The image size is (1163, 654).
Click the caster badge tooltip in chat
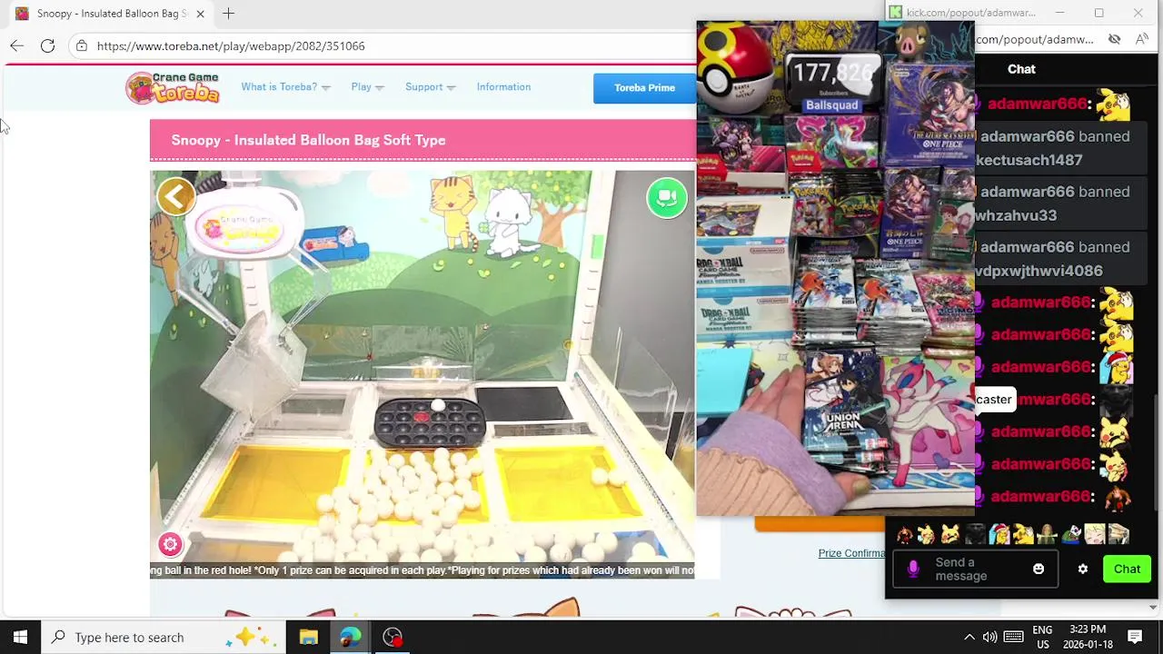(993, 400)
